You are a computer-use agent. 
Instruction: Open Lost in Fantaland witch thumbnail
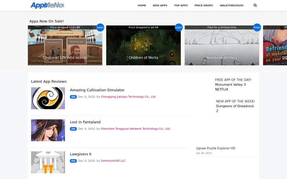tap(48, 130)
